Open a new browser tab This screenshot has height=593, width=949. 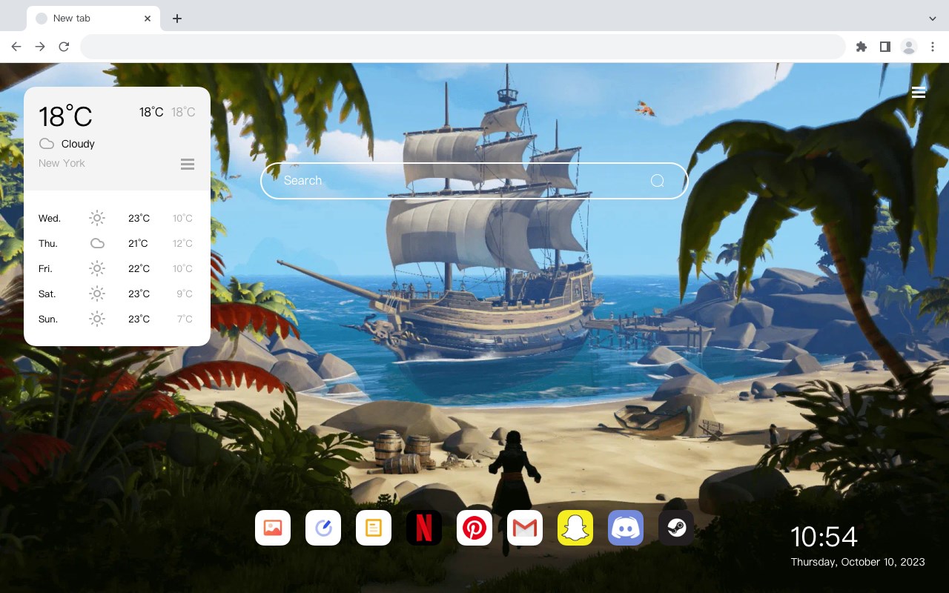coord(176,19)
